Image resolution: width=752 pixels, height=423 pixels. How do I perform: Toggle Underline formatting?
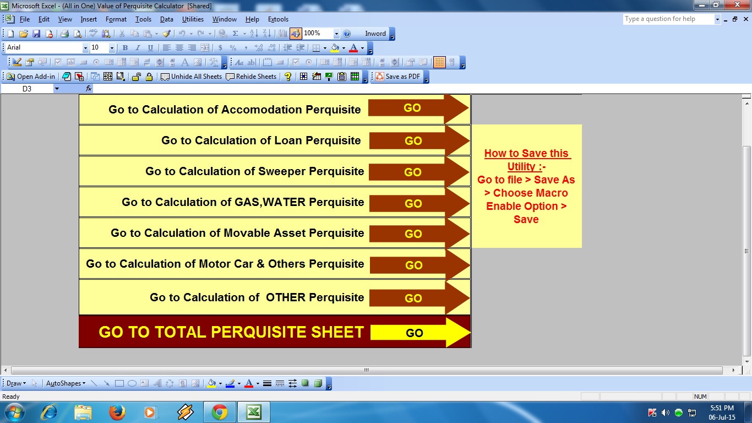(150, 48)
